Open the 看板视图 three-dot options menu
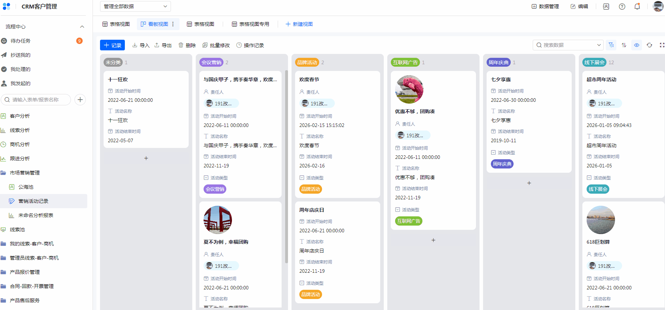Image resolution: width=665 pixels, height=310 pixels. tap(173, 24)
